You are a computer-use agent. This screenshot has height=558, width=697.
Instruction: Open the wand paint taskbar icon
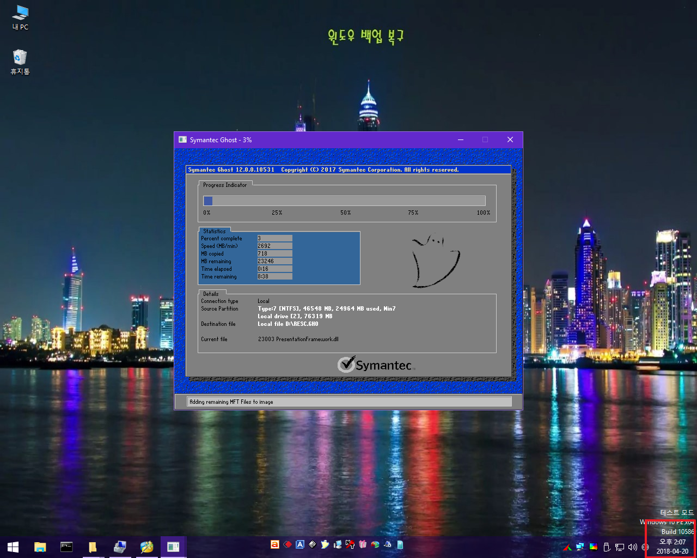pyautogui.click(x=146, y=547)
